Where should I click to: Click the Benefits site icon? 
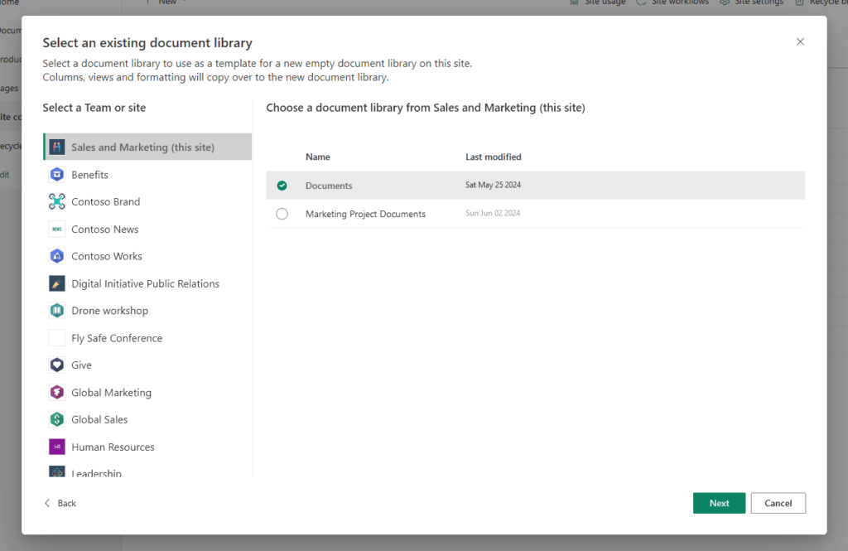[x=57, y=174]
